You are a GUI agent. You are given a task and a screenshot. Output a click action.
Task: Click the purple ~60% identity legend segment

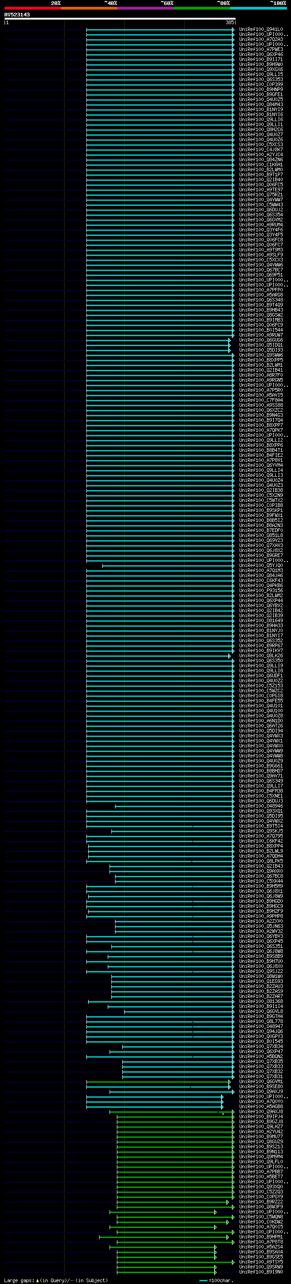click(146, 8)
